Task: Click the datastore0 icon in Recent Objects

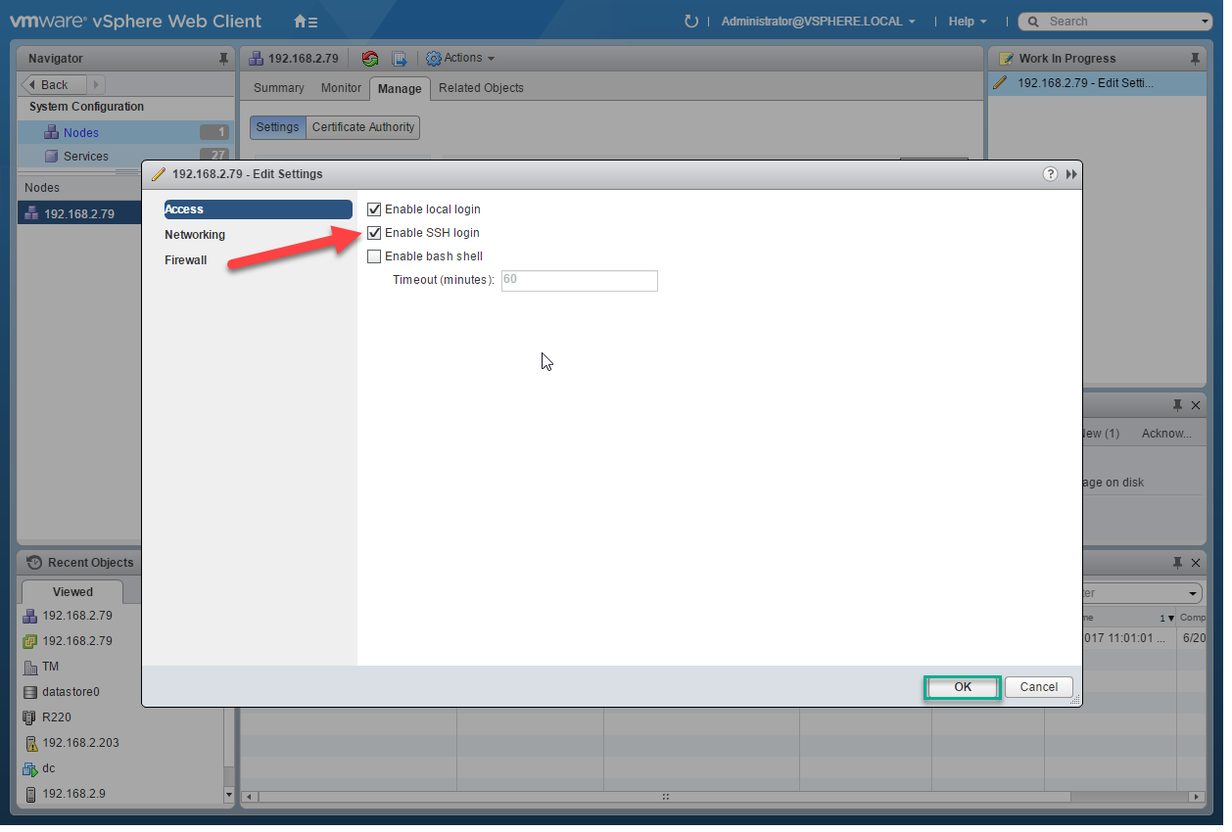Action: pos(31,692)
